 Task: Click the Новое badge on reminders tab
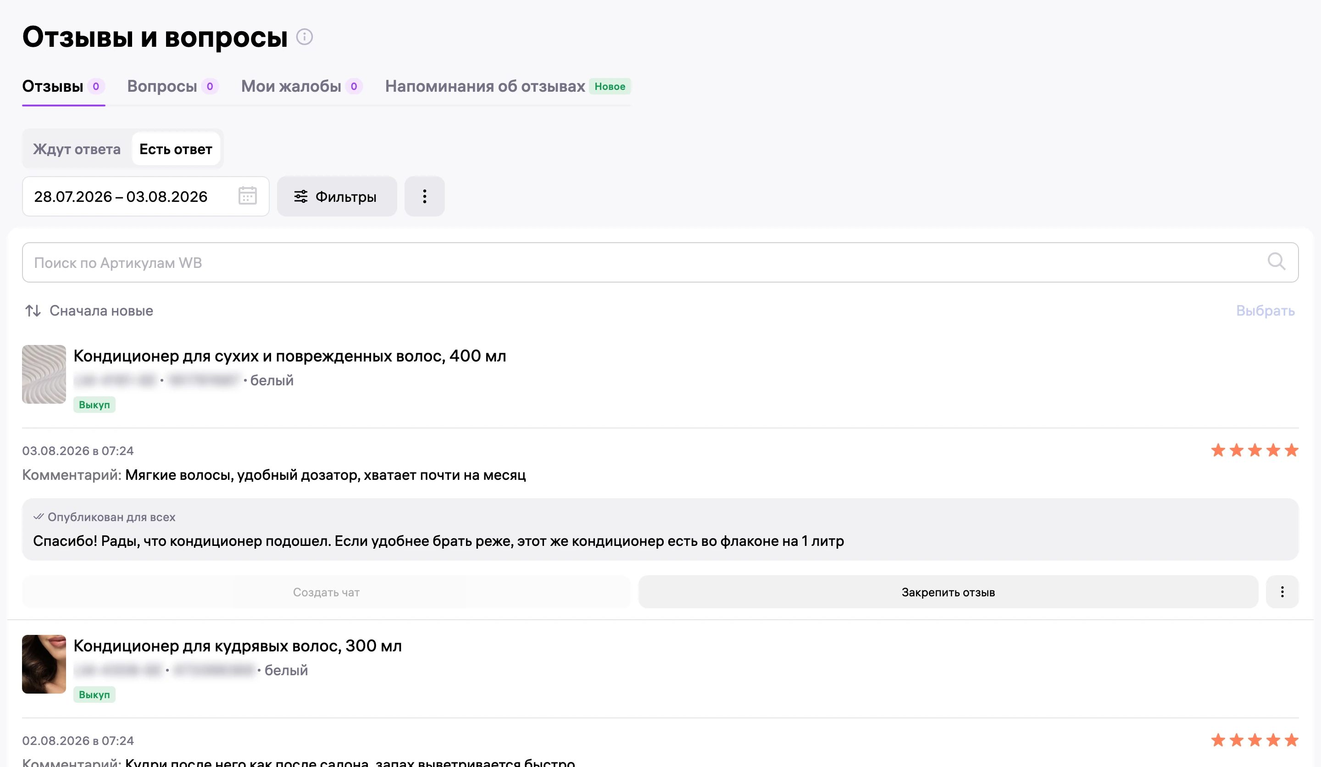coord(610,87)
